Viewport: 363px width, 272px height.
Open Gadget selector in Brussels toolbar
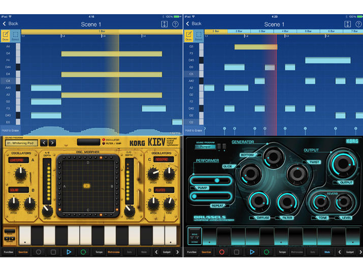coord(350,252)
